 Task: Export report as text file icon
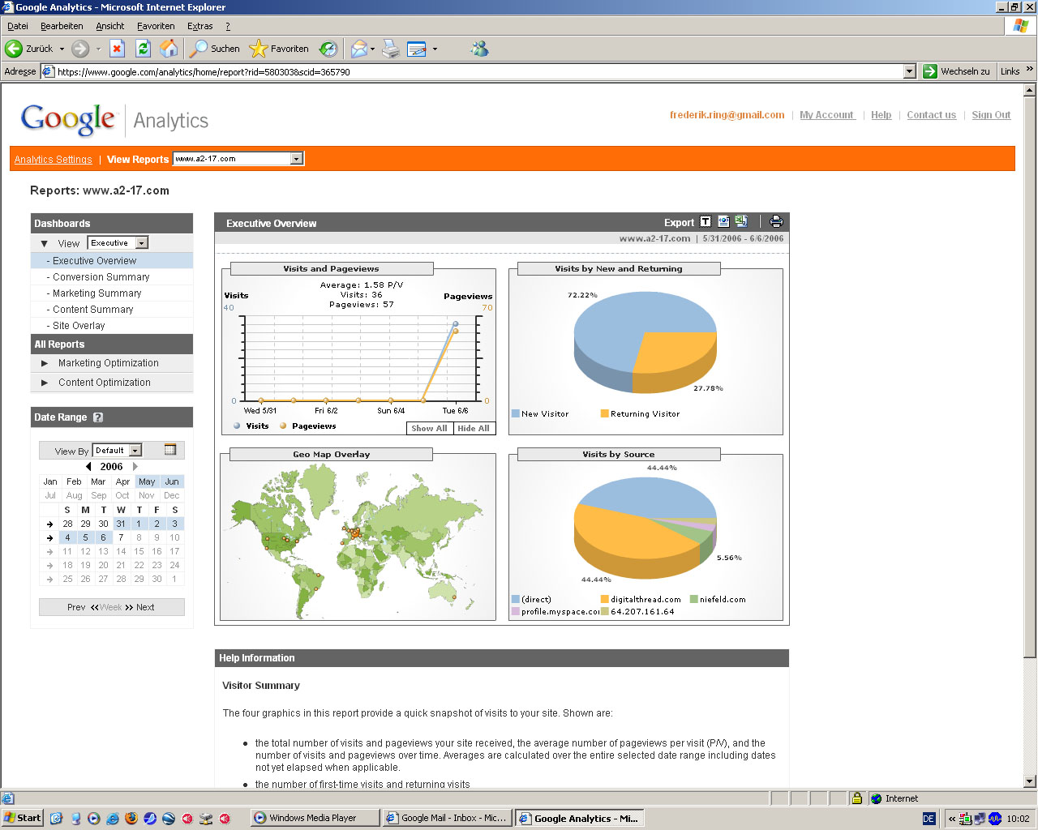pyautogui.click(x=706, y=222)
